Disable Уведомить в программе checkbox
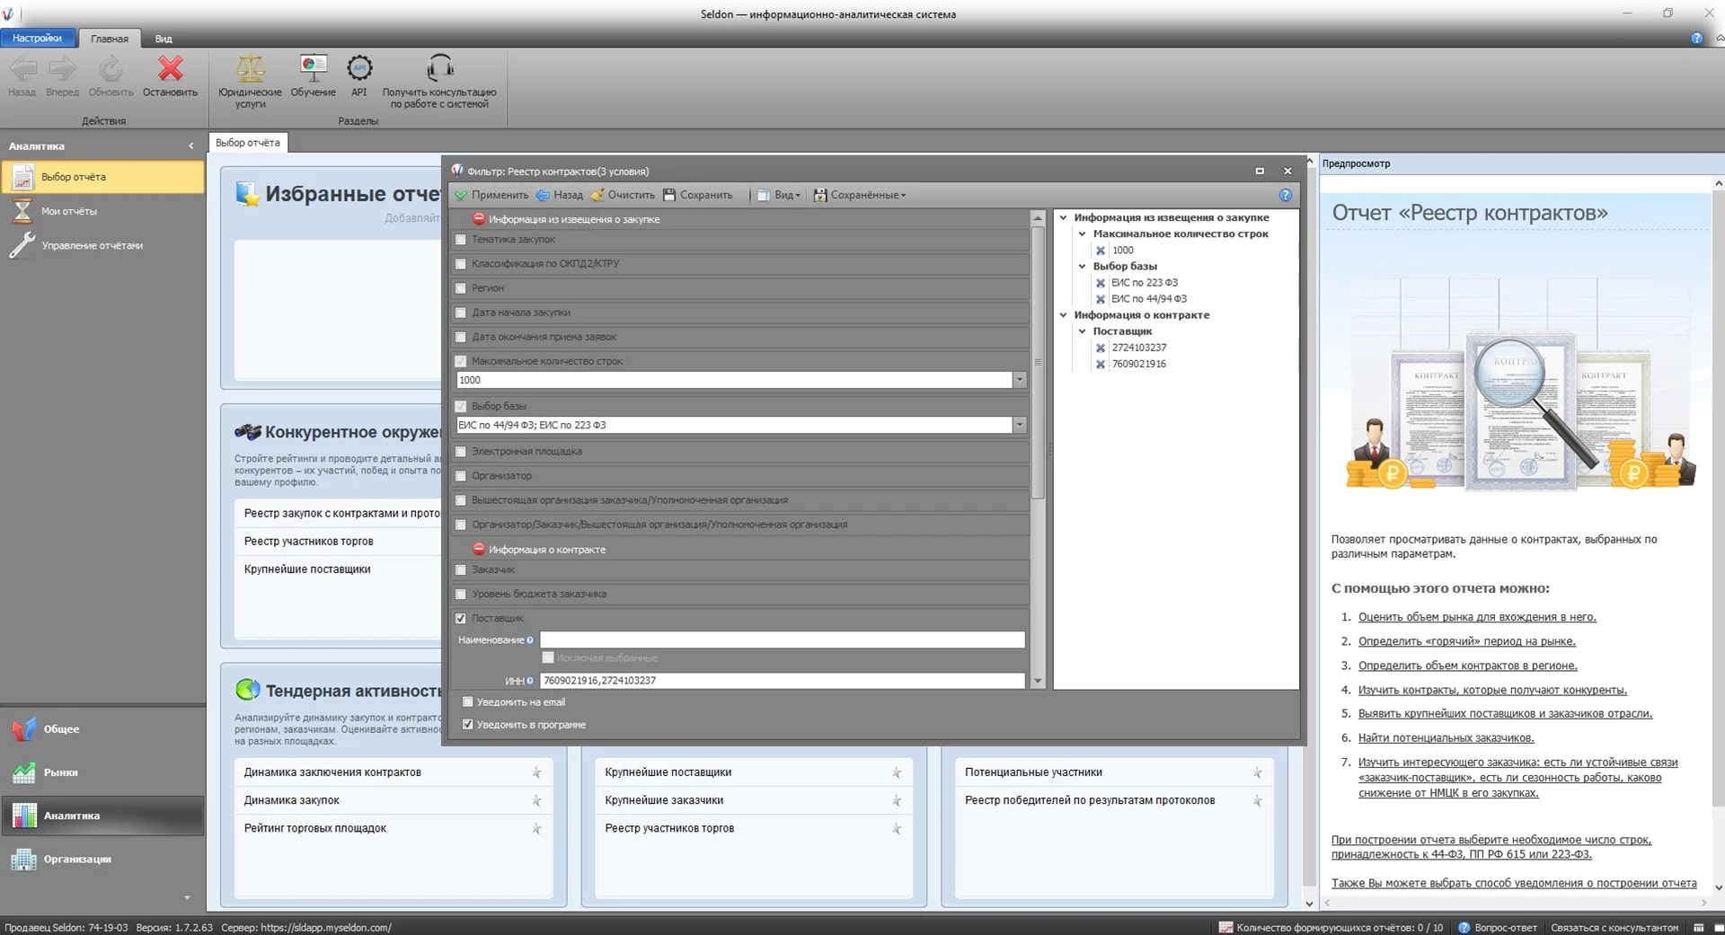Image resolution: width=1725 pixels, height=935 pixels. tap(467, 724)
